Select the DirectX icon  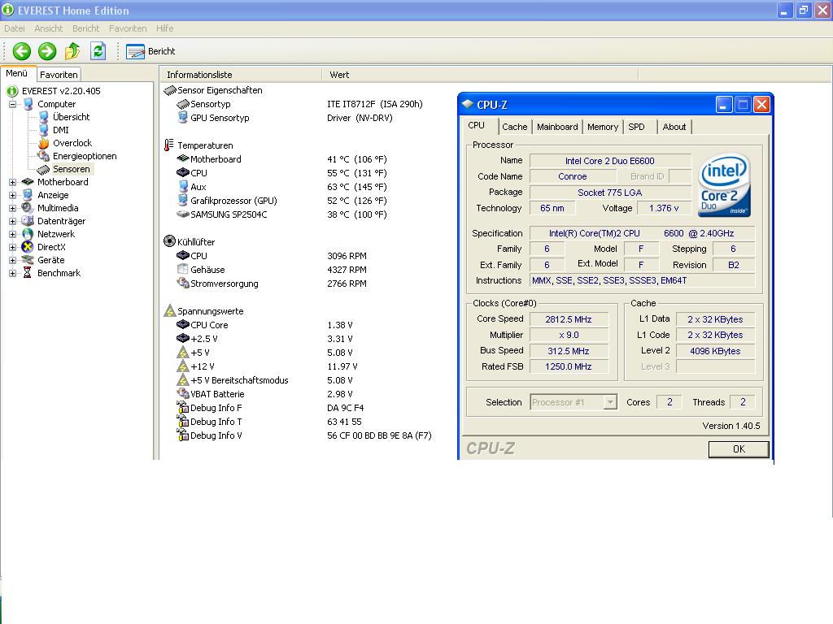[x=28, y=247]
